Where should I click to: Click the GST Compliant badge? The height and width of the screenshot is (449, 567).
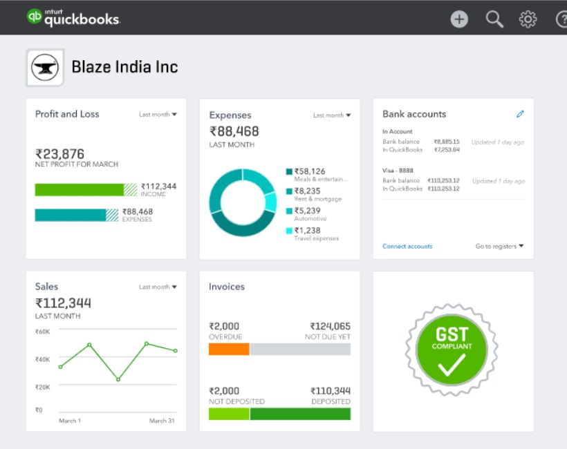[x=452, y=349]
